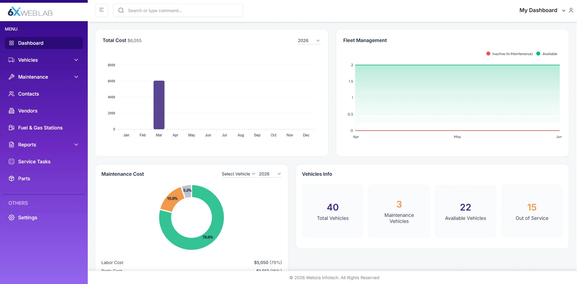Toggle the Available legend entry

pyautogui.click(x=547, y=54)
